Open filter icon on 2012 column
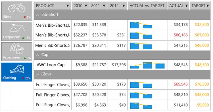 pyautogui.click(x=124, y=6)
